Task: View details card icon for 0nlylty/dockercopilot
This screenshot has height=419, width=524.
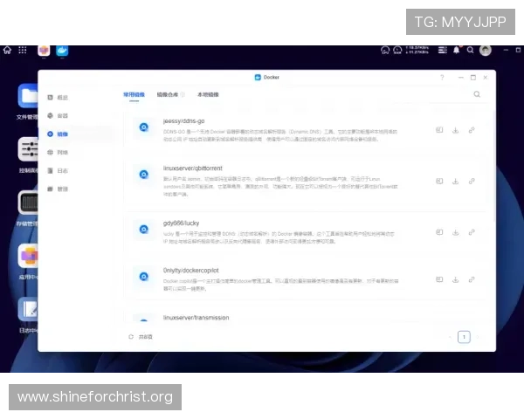Action: (x=439, y=279)
